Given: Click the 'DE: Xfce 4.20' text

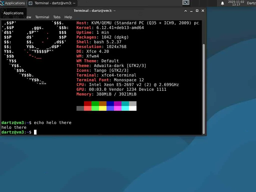Looking at the screenshot, I should click(92, 51).
